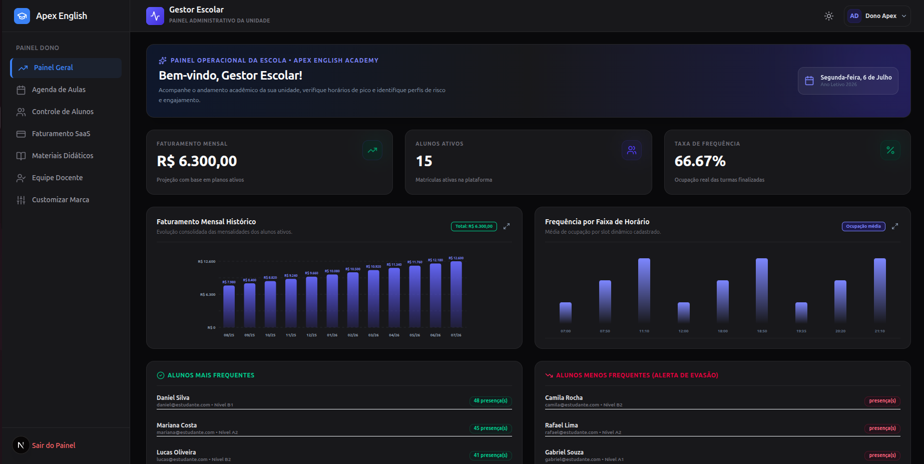The height and width of the screenshot is (464, 924).
Task: Click the 48 presença(s) badge
Action: (491, 401)
